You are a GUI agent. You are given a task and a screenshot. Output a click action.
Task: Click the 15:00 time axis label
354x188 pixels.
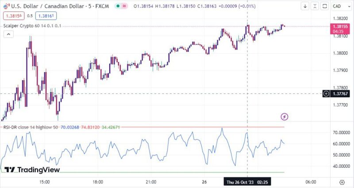coord(45,182)
